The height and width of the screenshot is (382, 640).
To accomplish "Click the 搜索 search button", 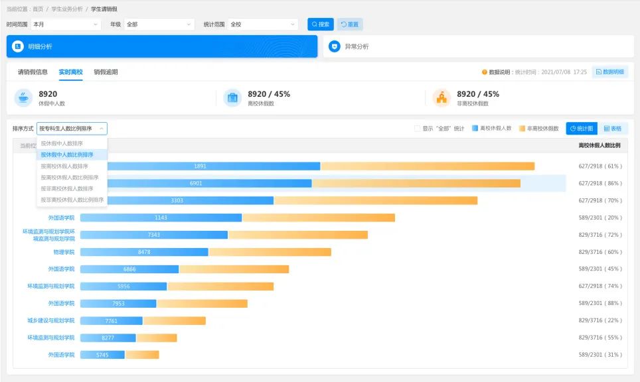I will click(320, 25).
